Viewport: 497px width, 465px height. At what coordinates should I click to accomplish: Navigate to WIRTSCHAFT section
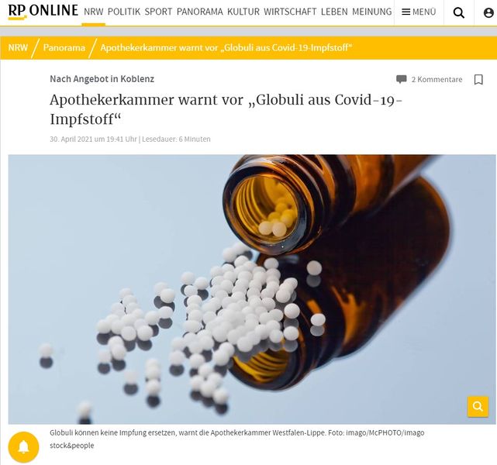click(x=290, y=12)
